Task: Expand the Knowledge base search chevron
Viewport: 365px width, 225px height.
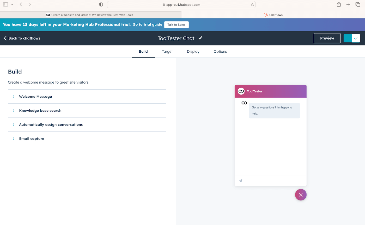Action: (14, 111)
